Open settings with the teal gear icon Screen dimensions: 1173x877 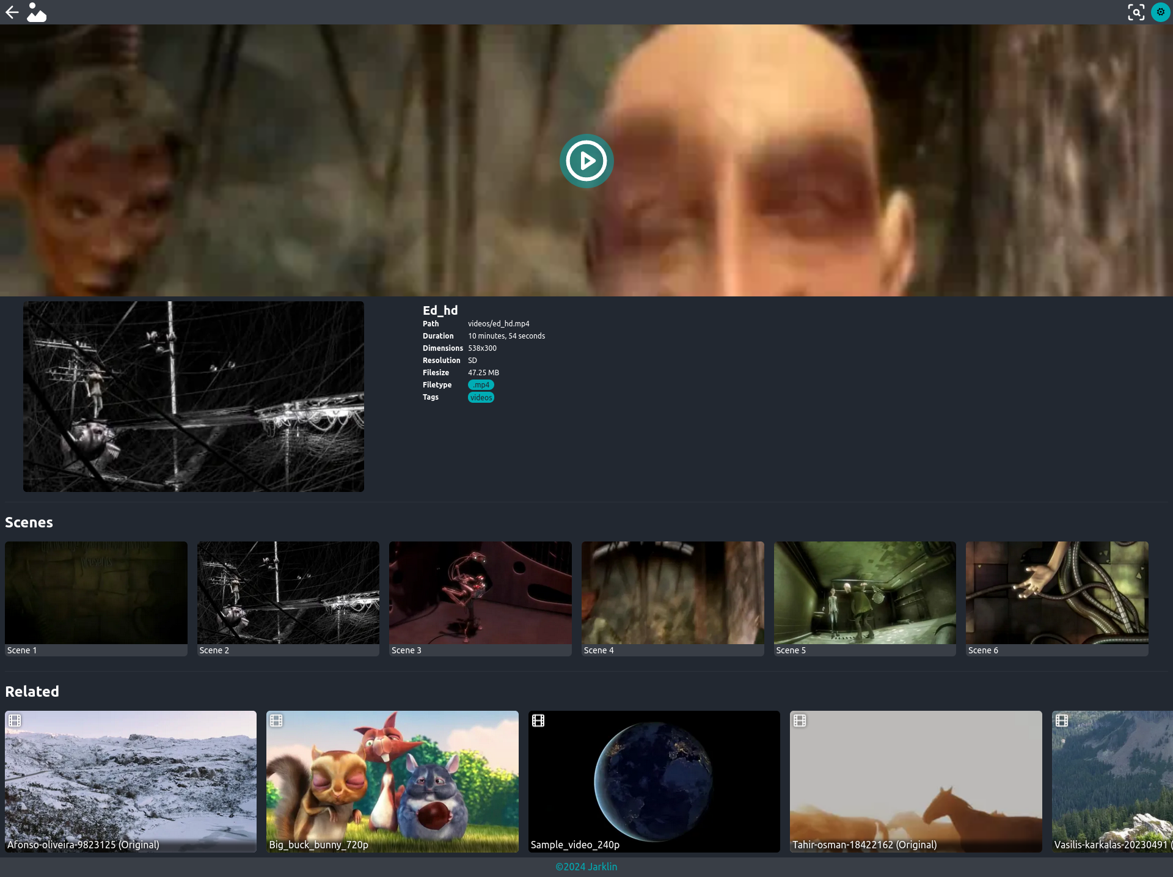pyautogui.click(x=1160, y=12)
